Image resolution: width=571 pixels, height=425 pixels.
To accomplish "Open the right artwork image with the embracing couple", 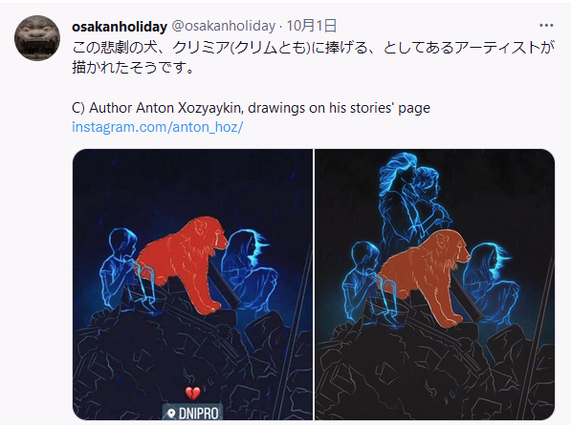I will tap(434, 285).
